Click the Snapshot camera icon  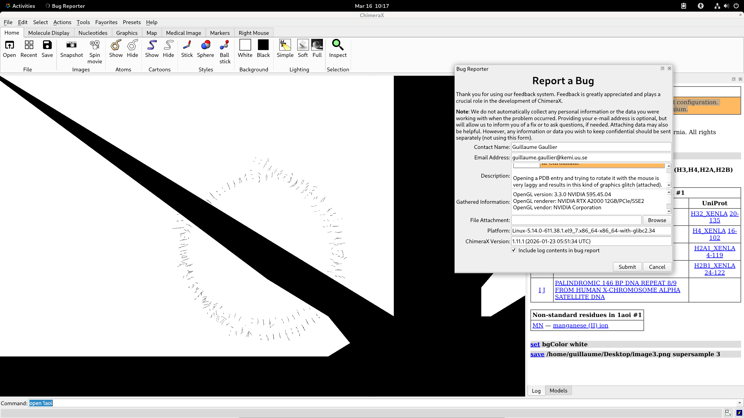coord(71,45)
